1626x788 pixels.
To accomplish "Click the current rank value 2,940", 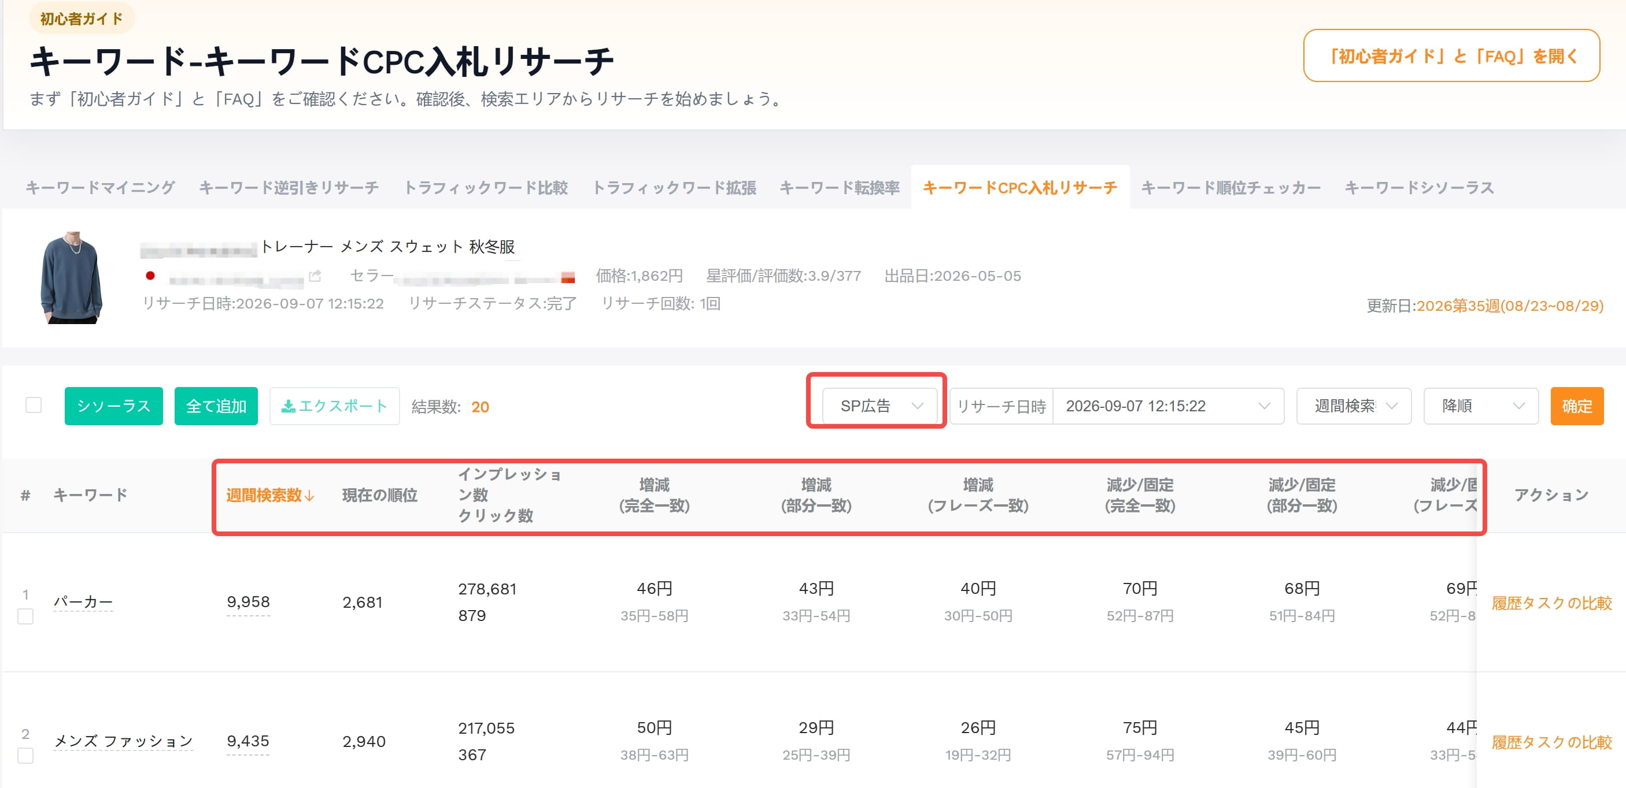I will click(x=364, y=741).
